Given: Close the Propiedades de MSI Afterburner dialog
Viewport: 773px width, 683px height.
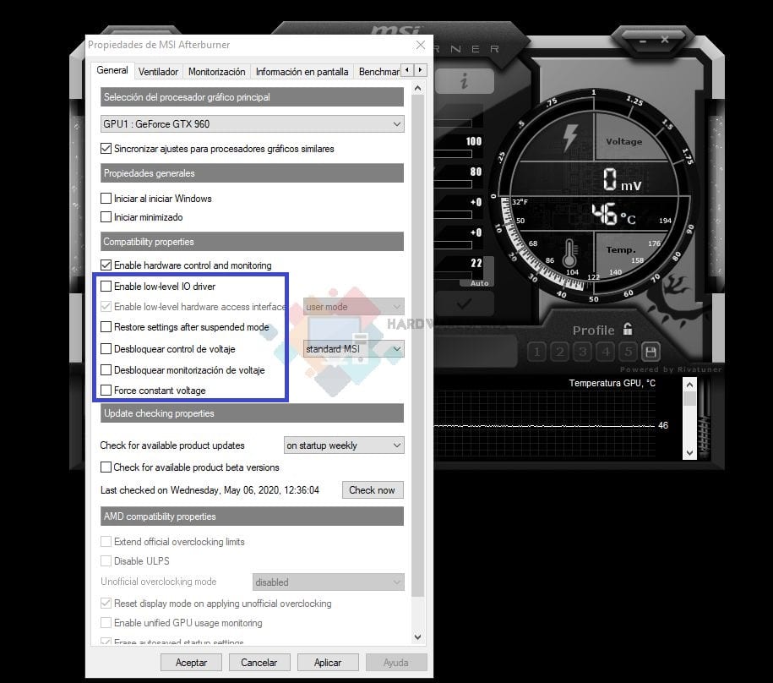Looking at the screenshot, I should tap(421, 45).
